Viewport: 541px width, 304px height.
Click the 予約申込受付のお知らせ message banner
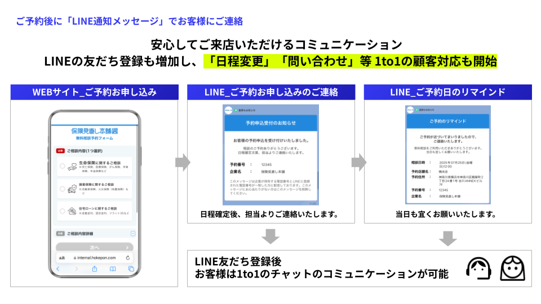pos(271,123)
